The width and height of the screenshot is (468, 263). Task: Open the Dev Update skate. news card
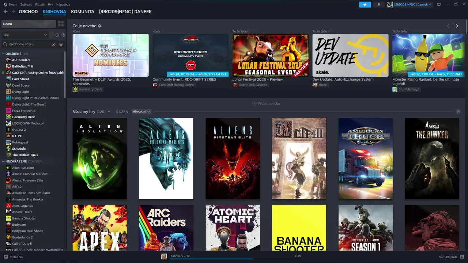point(351,56)
